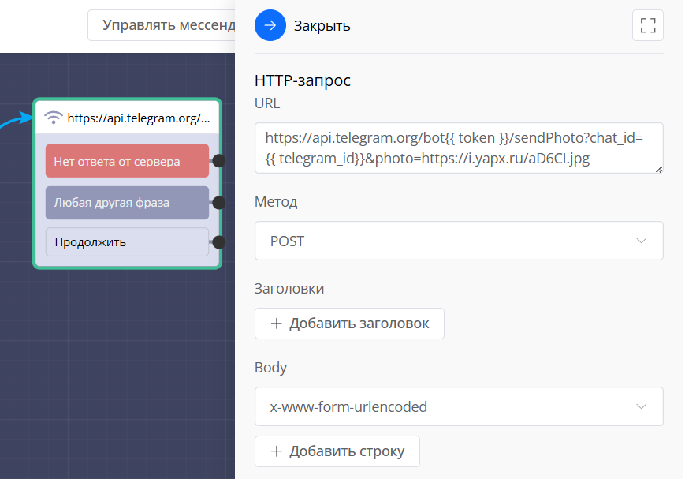This screenshot has height=479, width=685.
Task: Click the Wi-Fi icon in node header
Action: [54, 118]
